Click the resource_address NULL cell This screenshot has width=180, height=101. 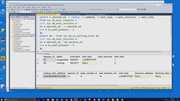point(144,76)
